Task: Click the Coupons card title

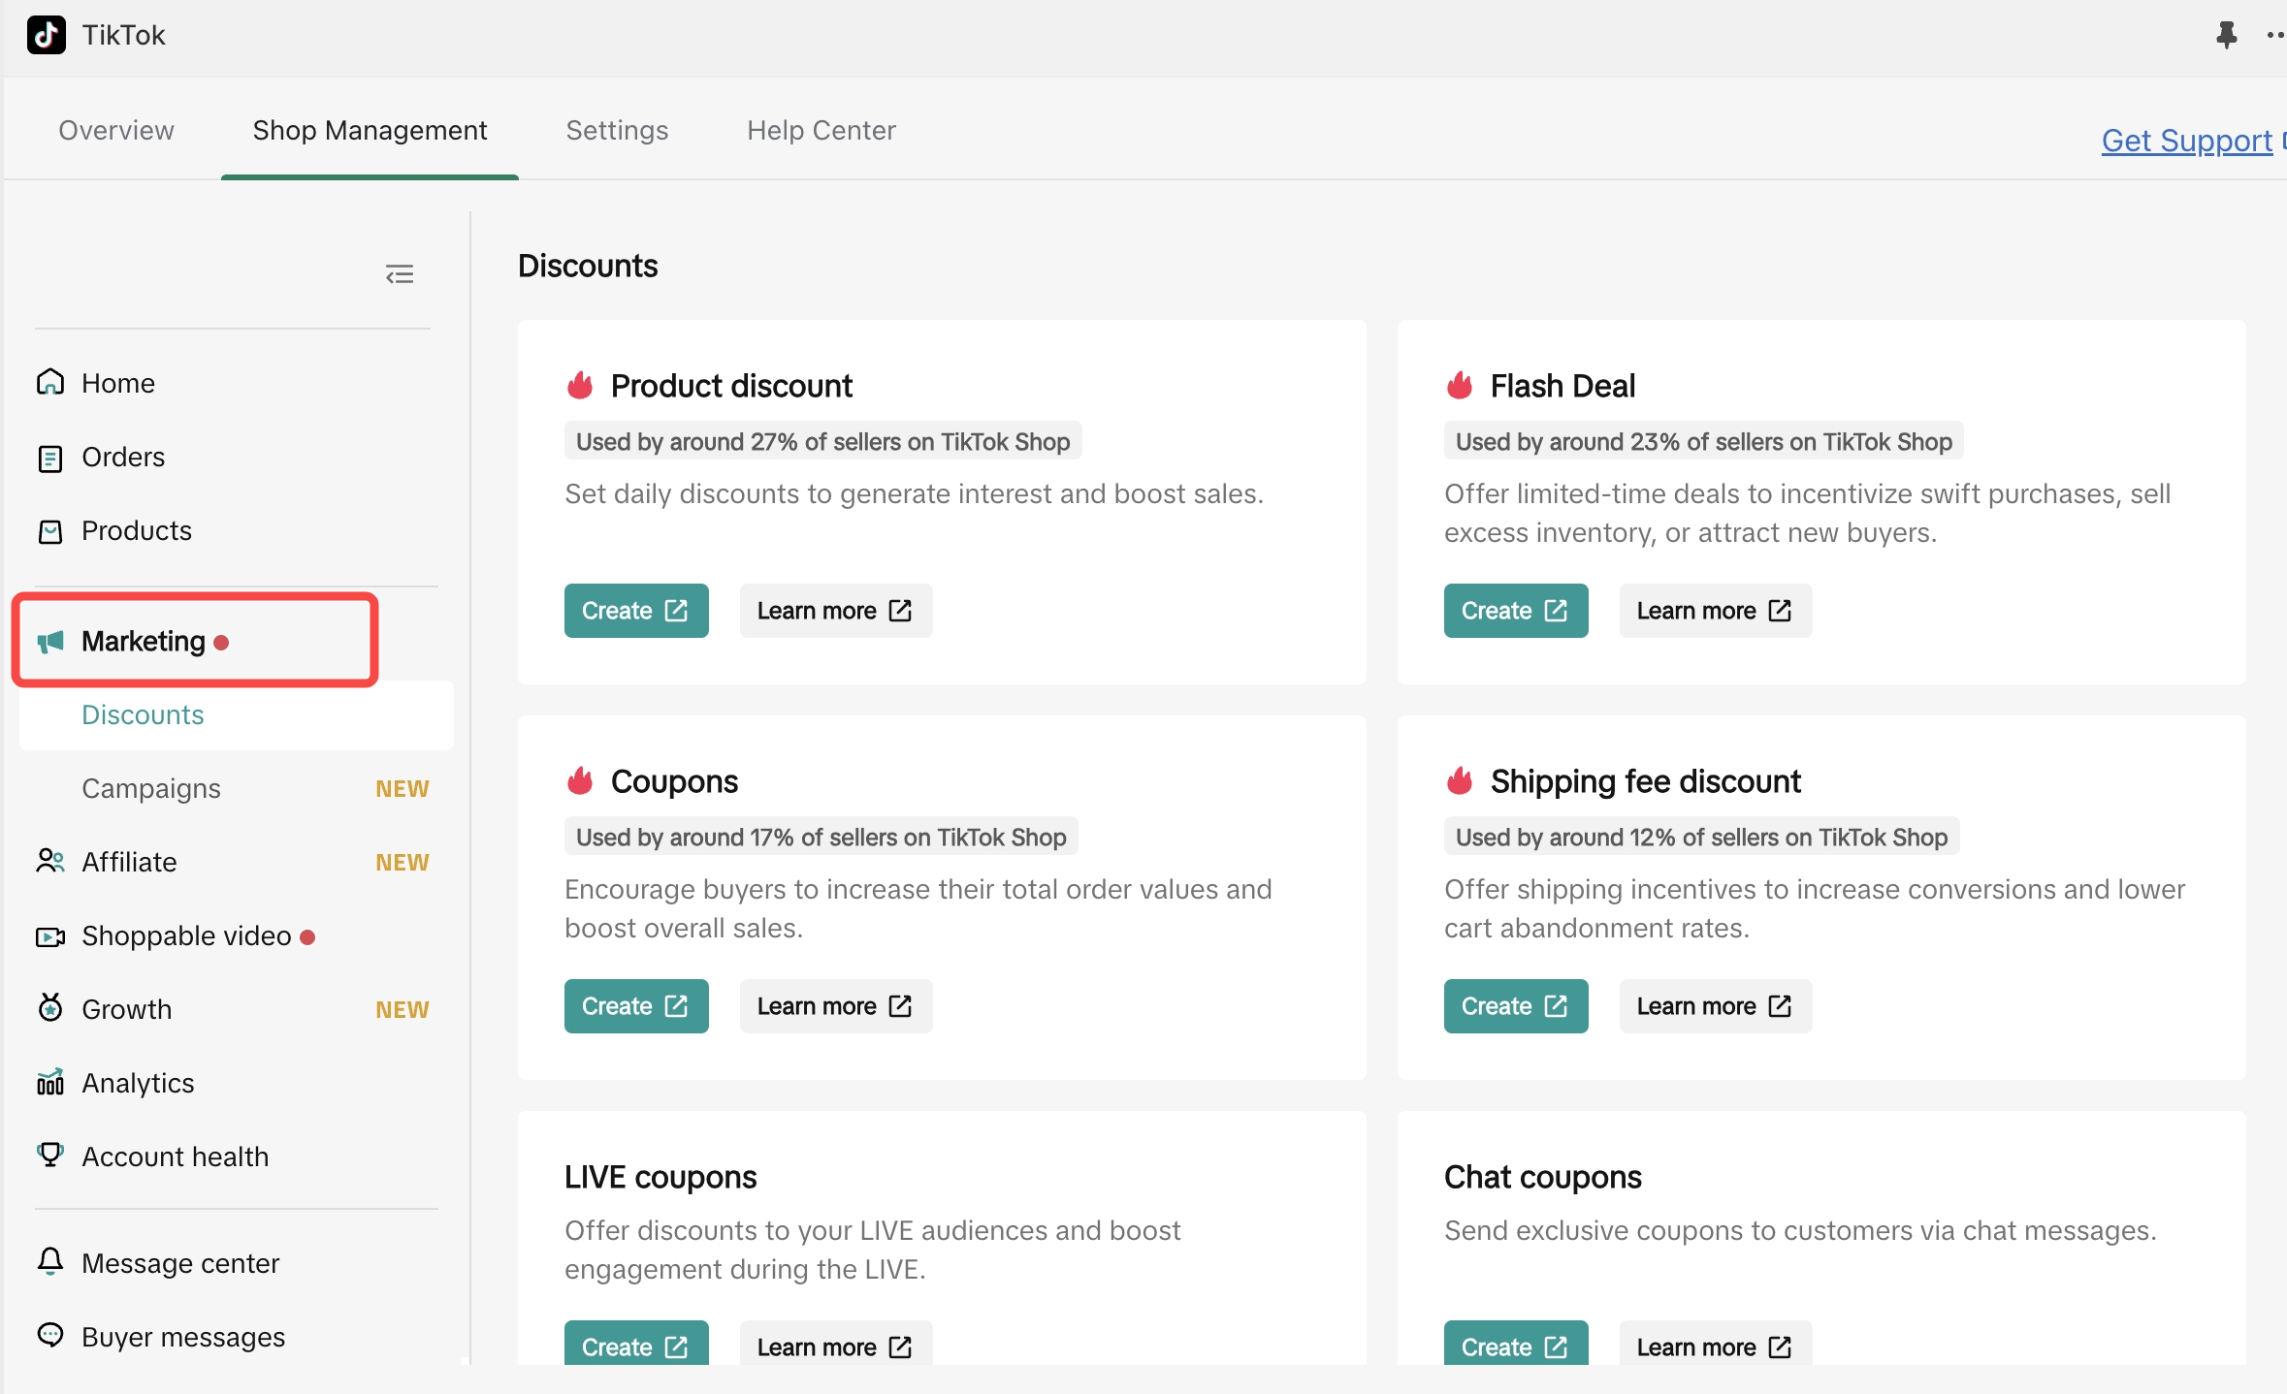Action: click(x=674, y=781)
